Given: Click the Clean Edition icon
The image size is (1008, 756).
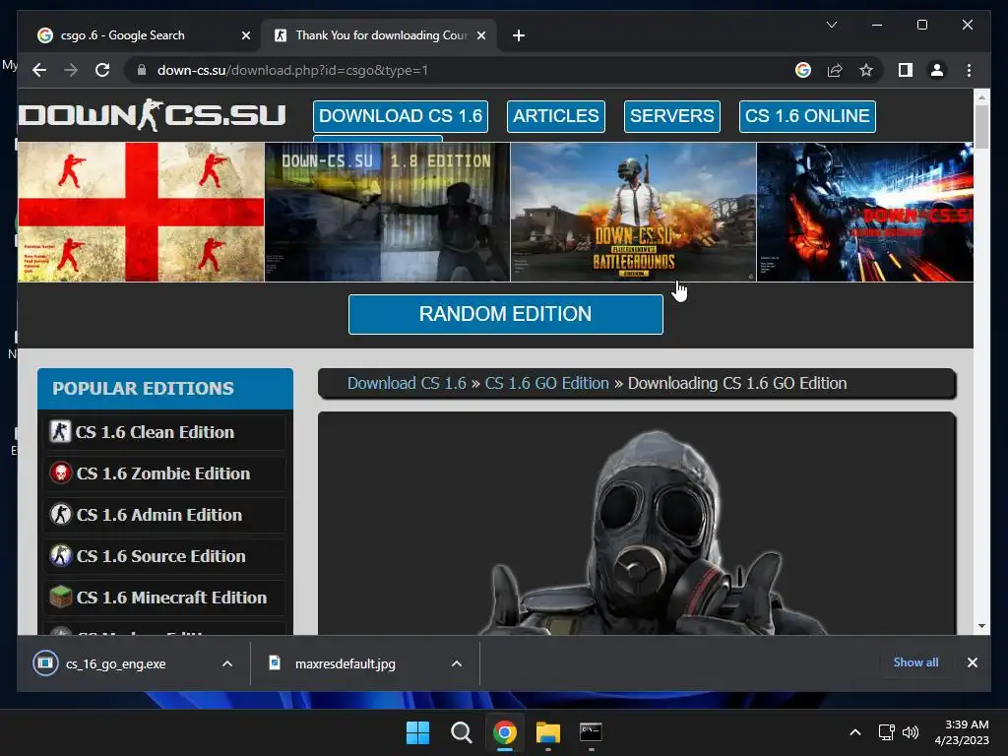Looking at the screenshot, I should [60, 431].
